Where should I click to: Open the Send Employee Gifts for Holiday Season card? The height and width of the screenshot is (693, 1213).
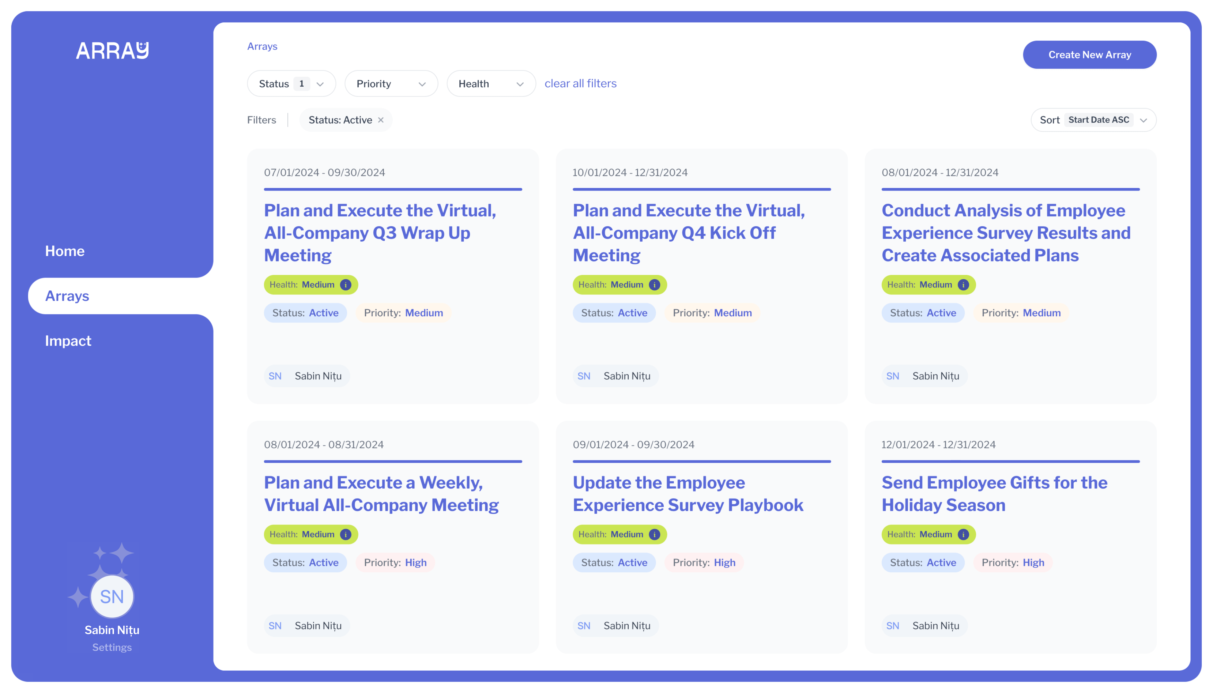994,493
